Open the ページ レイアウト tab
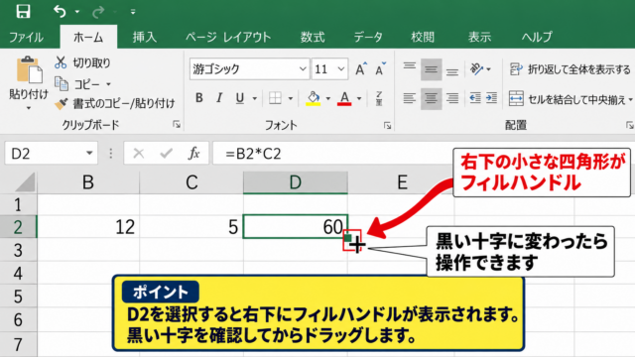Viewport: 635px width, 357px height. (228, 38)
